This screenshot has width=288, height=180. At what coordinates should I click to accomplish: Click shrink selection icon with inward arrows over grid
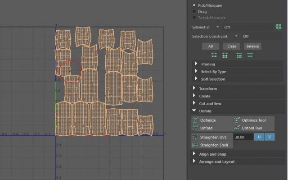click(x=225, y=55)
